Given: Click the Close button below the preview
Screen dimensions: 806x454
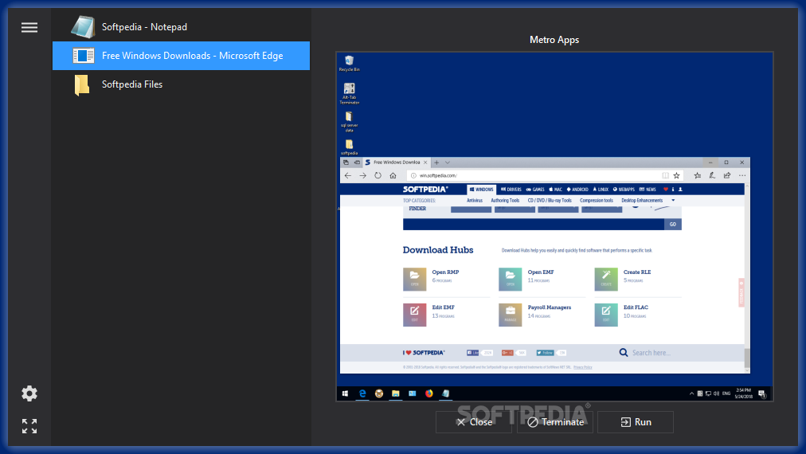Looking at the screenshot, I should [x=474, y=422].
